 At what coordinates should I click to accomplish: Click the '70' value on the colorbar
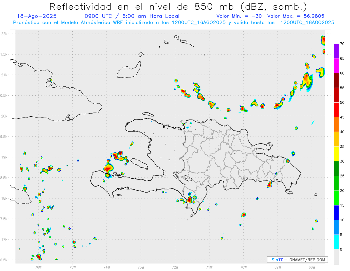(x=342, y=44)
